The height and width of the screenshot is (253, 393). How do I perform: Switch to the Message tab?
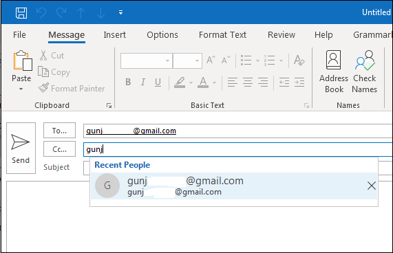pos(67,35)
